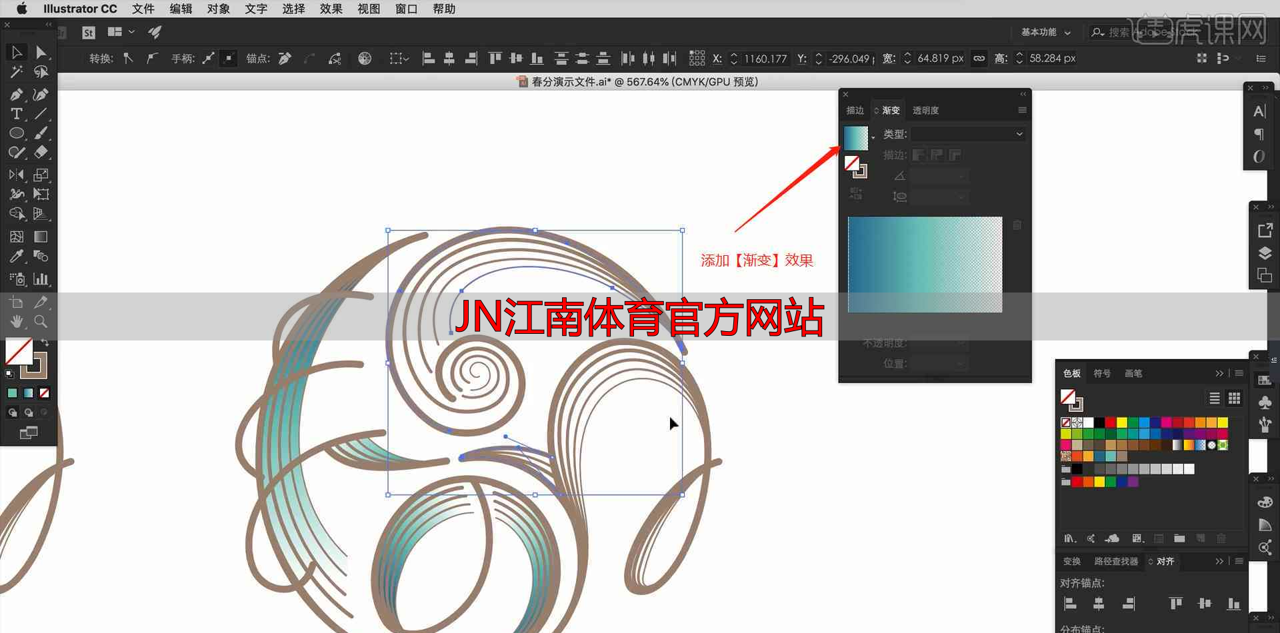Select the Hand tool

click(x=16, y=321)
